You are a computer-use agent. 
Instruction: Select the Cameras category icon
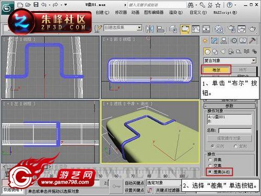coord(231,51)
